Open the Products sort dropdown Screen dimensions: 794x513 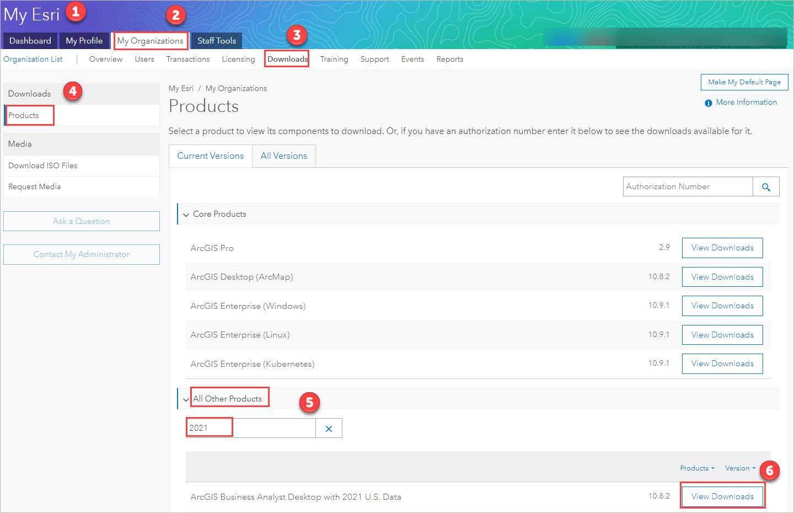[697, 468]
